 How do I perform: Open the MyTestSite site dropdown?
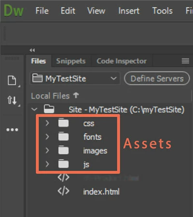pos(75,79)
